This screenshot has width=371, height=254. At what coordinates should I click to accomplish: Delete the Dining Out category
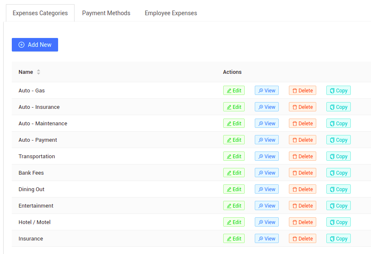pos(302,189)
